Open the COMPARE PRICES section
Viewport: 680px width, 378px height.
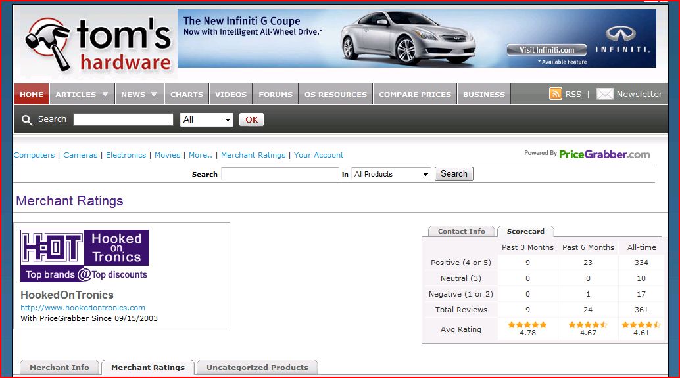(415, 94)
